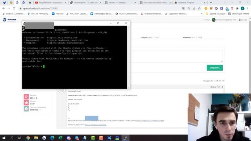The image size is (251, 141).
Task: Open the translate page icon in address bar
Action: [x=184, y=8]
